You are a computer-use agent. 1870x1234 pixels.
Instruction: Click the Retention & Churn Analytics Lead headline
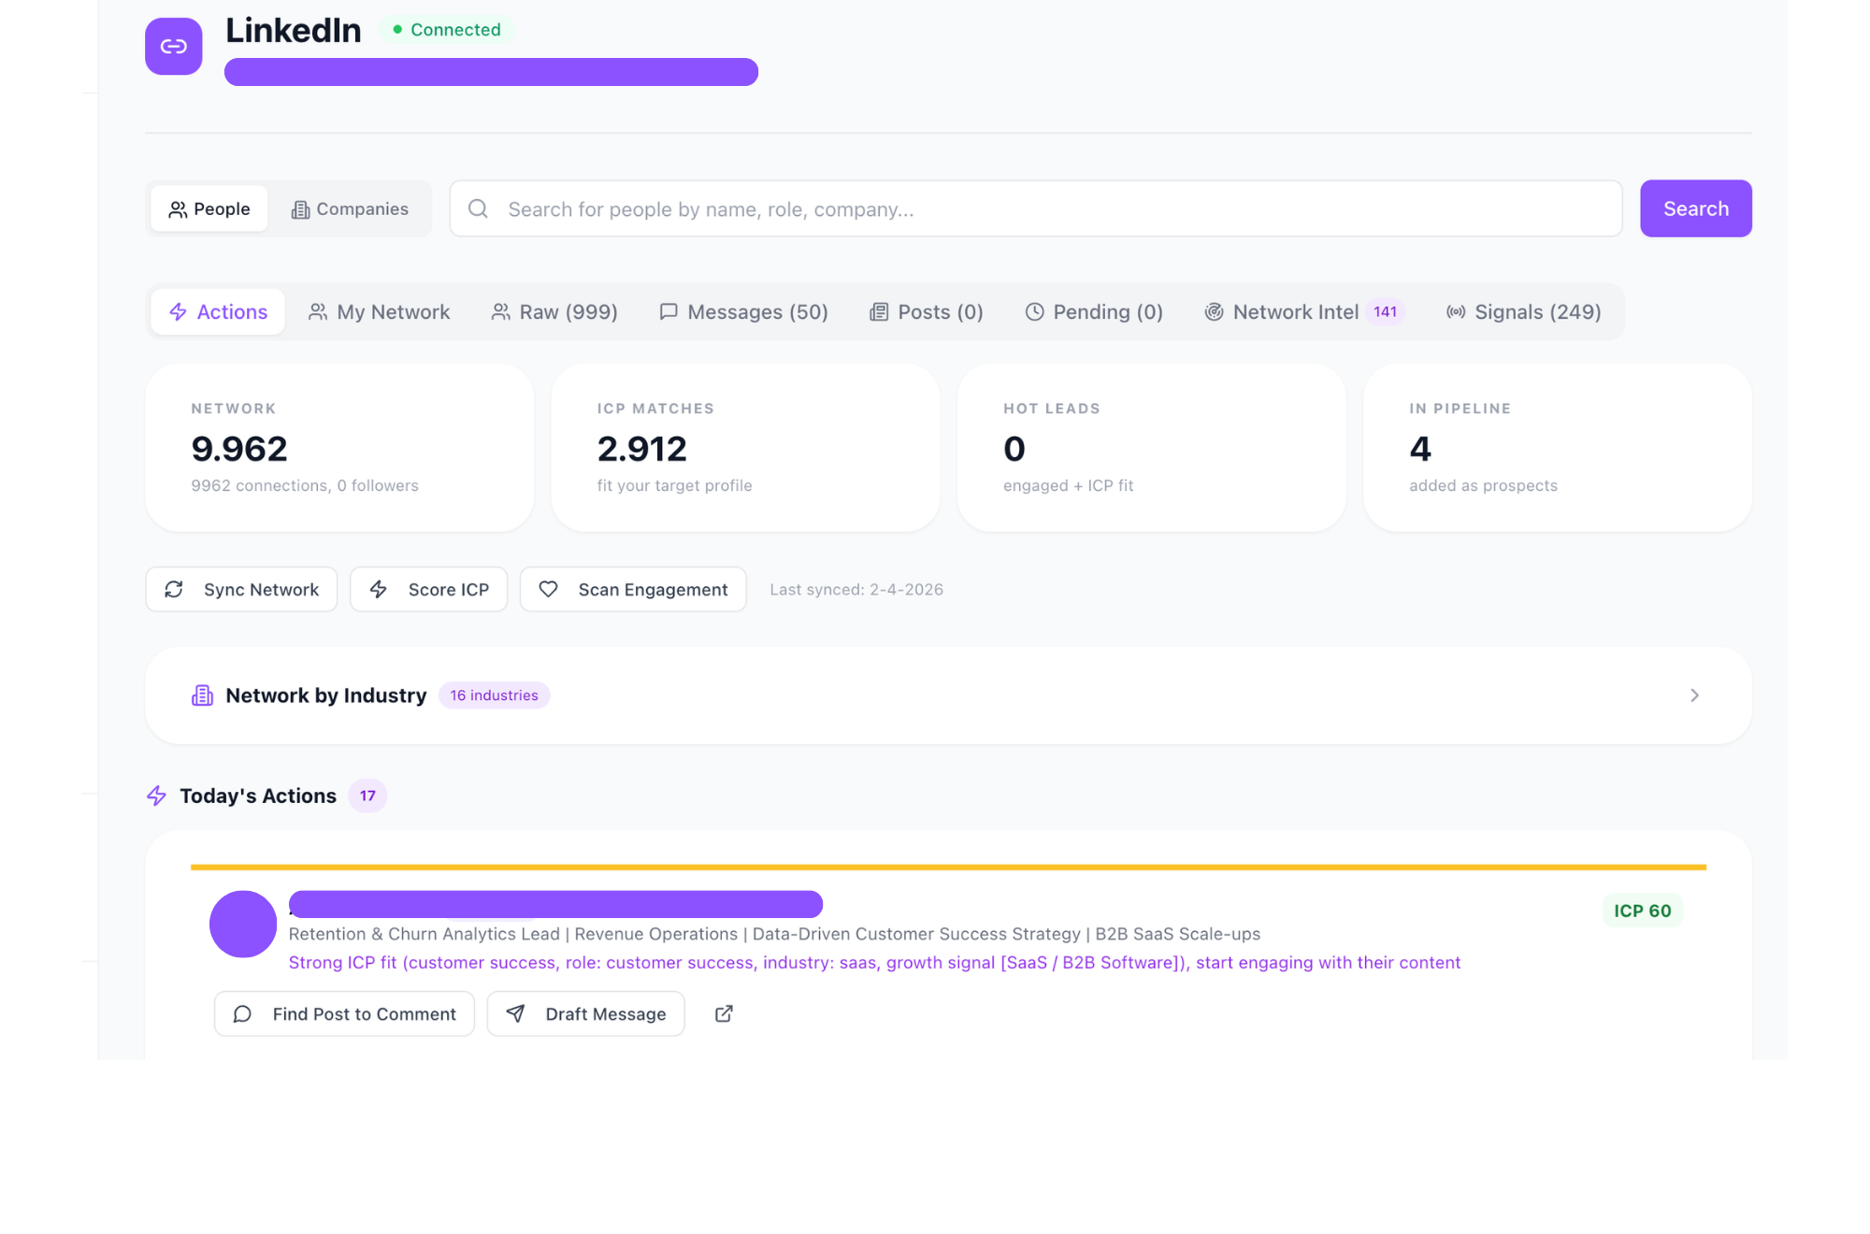774,934
